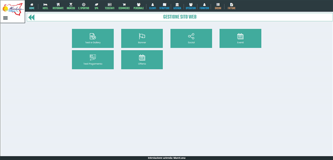The image size is (333, 160).
Task: Go to the Fornitori section
Action: click(x=204, y=6)
